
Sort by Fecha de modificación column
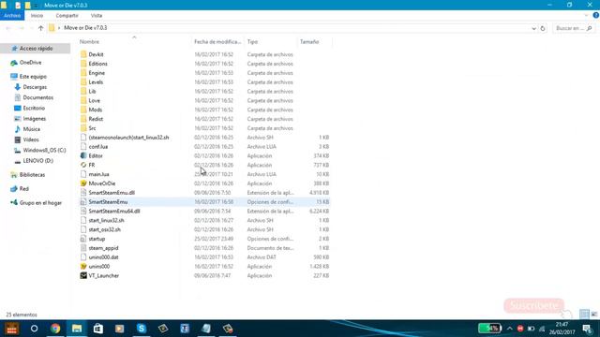point(217,41)
